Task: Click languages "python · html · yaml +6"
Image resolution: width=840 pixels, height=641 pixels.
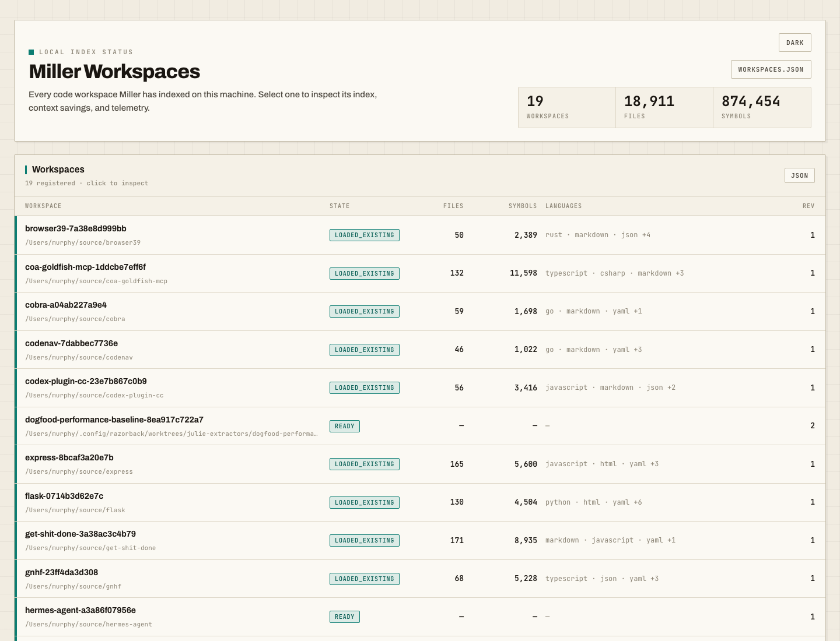Action: (x=594, y=502)
